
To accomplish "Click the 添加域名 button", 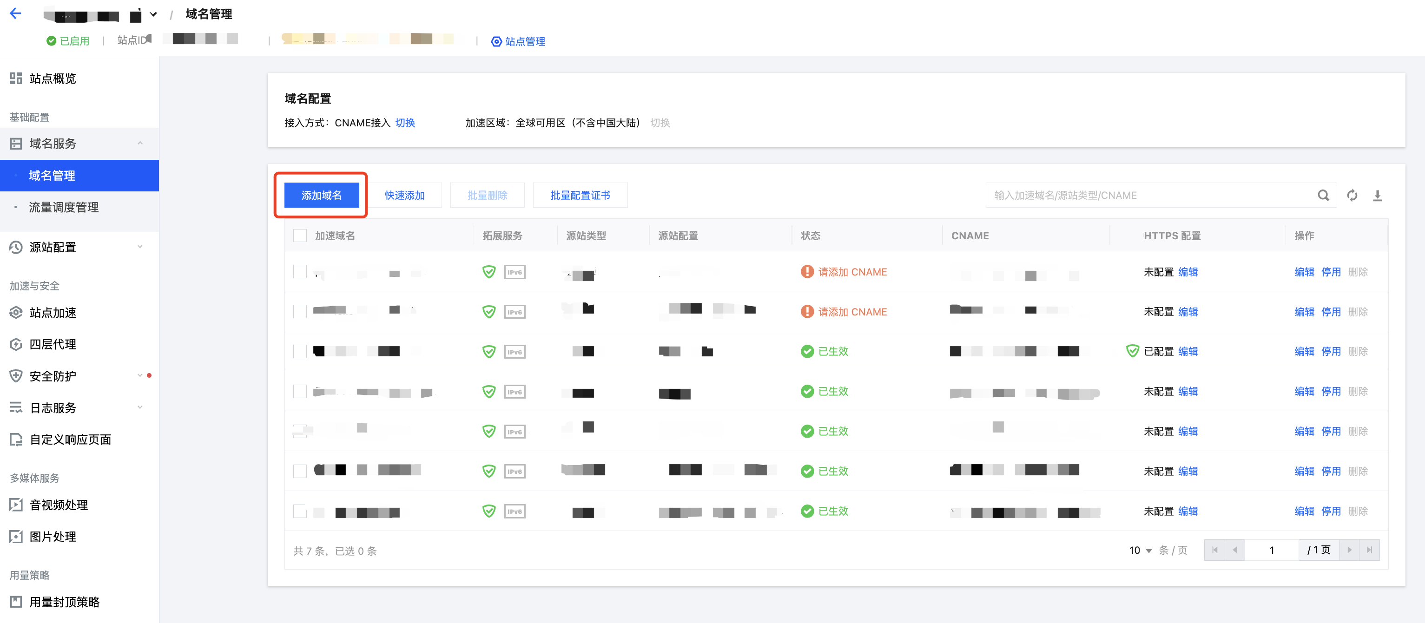I will pyautogui.click(x=321, y=195).
